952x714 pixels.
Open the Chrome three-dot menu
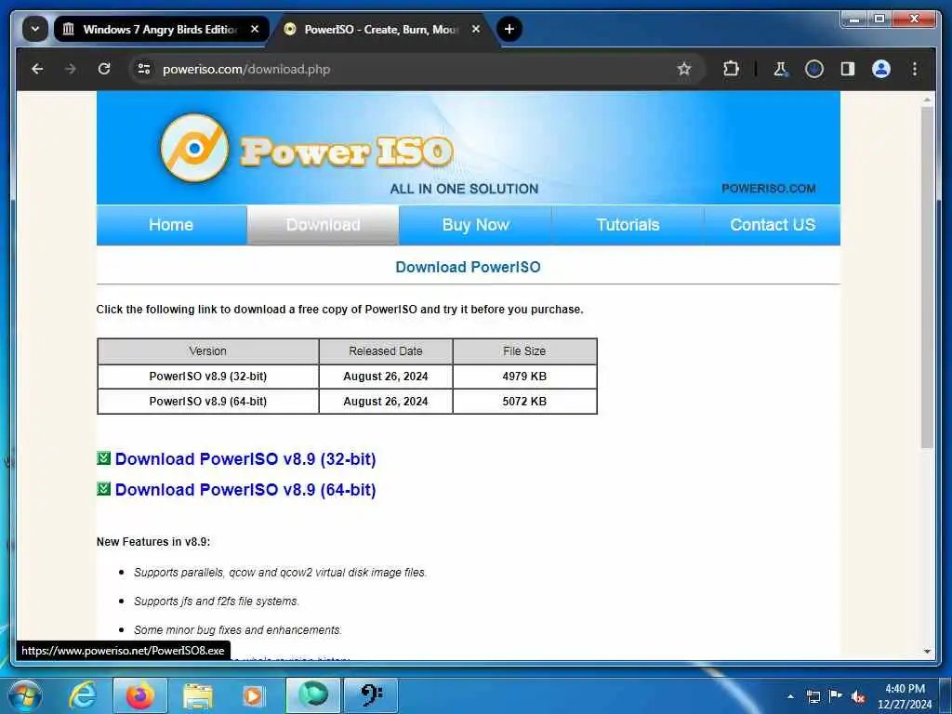[915, 69]
